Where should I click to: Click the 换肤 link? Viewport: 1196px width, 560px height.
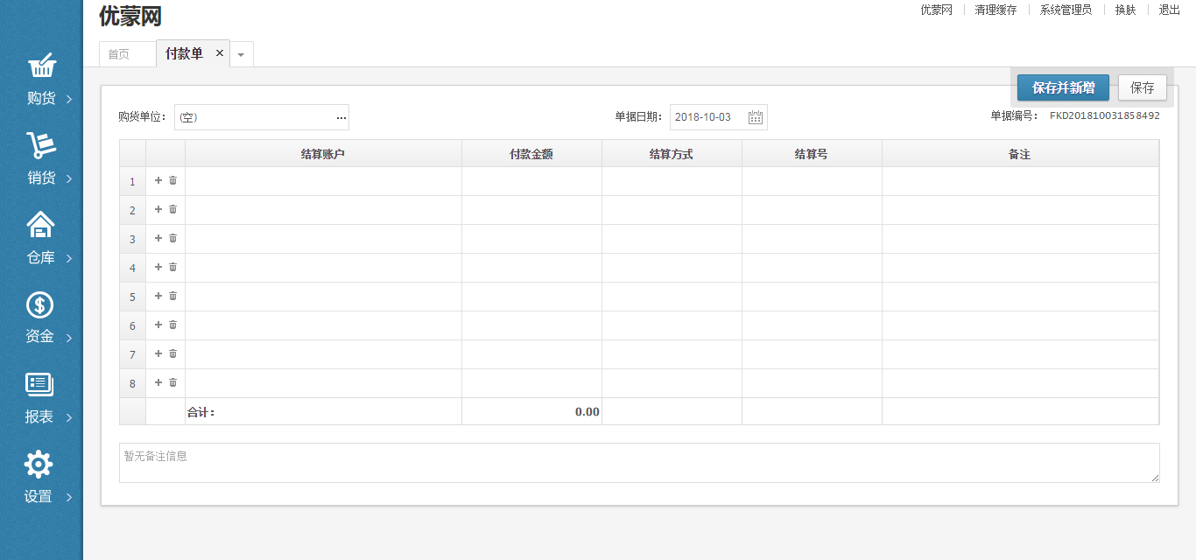pos(1125,10)
